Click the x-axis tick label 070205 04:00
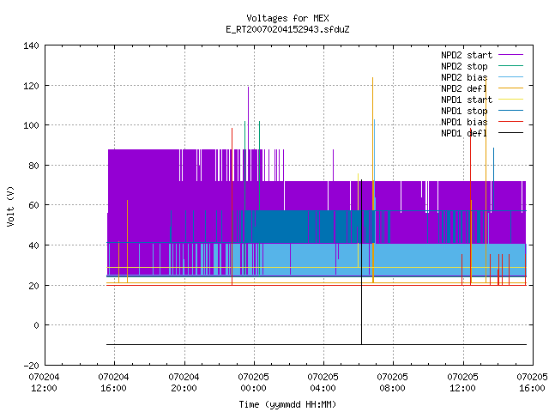549x412 pixels. click(x=323, y=383)
